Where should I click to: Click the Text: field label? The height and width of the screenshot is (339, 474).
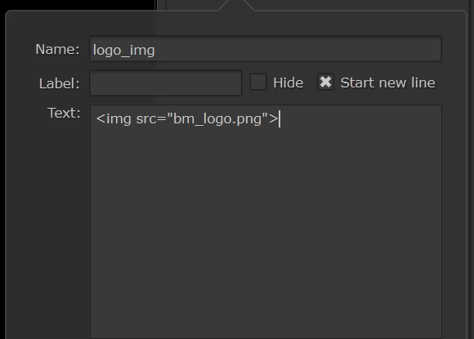[x=64, y=114]
